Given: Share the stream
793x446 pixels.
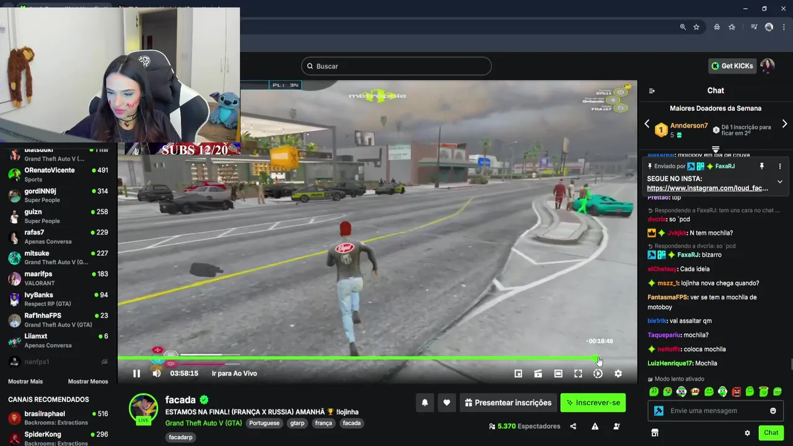Looking at the screenshot, I should coord(573,426).
